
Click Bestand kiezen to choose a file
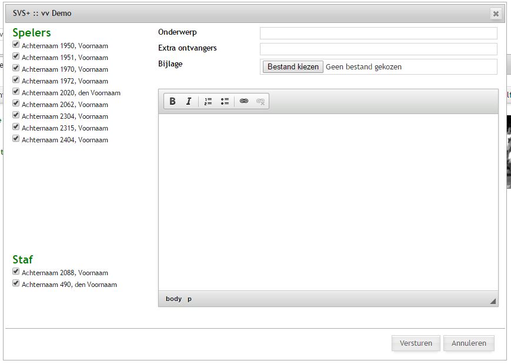tap(293, 67)
